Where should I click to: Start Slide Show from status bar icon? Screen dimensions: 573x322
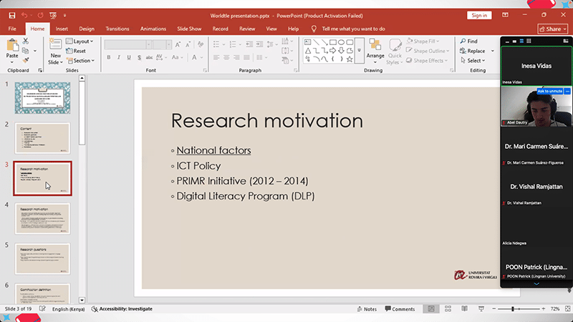481,309
